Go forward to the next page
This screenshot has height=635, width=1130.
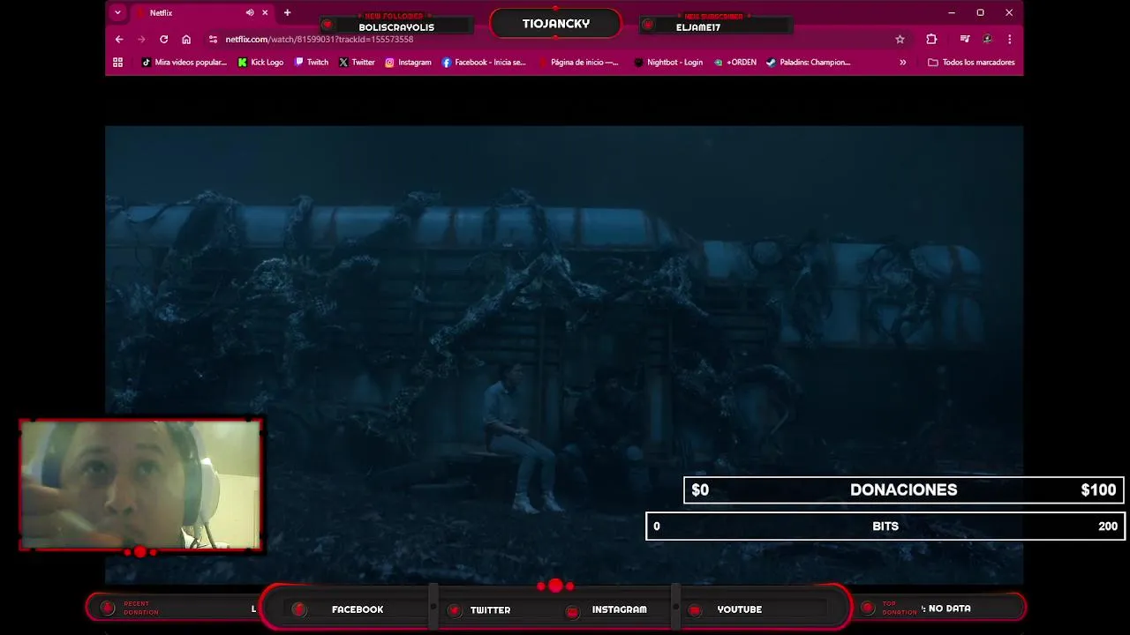click(141, 39)
